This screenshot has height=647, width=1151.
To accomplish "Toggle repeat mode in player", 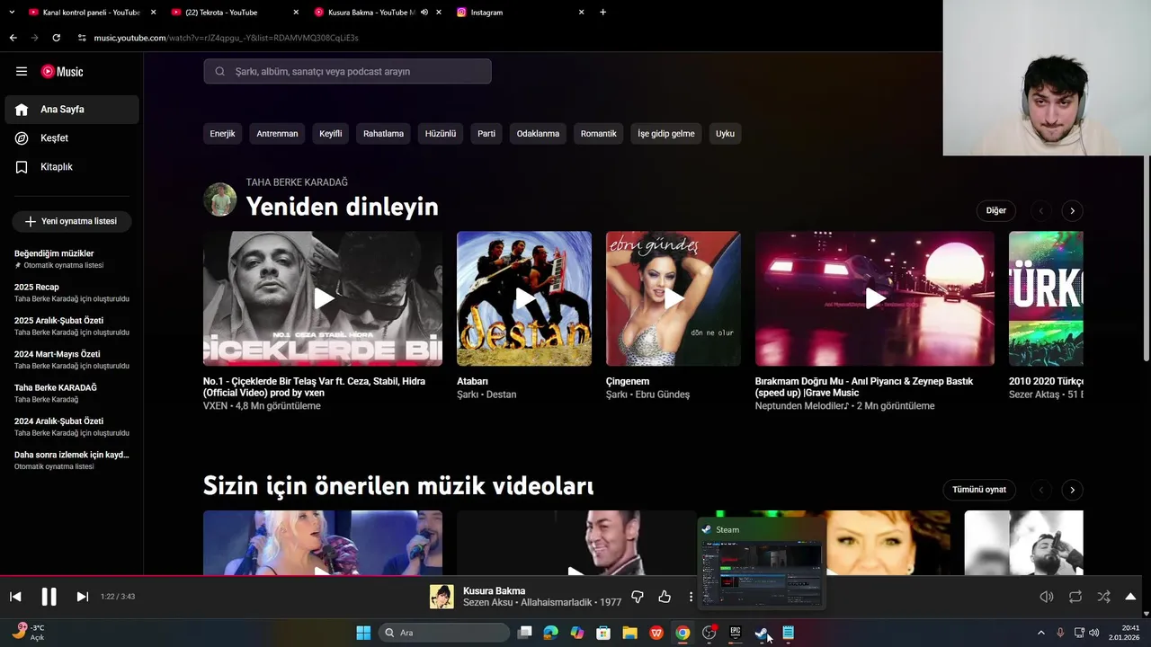I will pos(1075,597).
